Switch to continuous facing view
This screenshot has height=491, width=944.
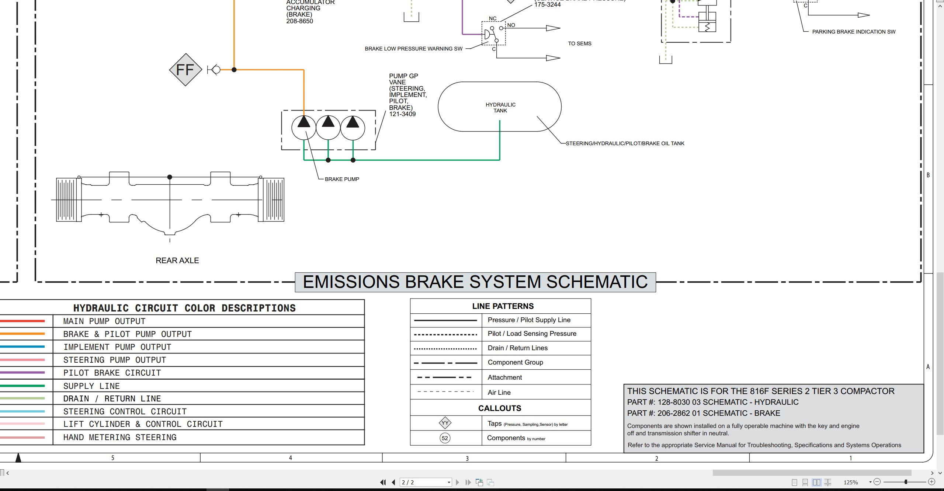pos(828,482)
